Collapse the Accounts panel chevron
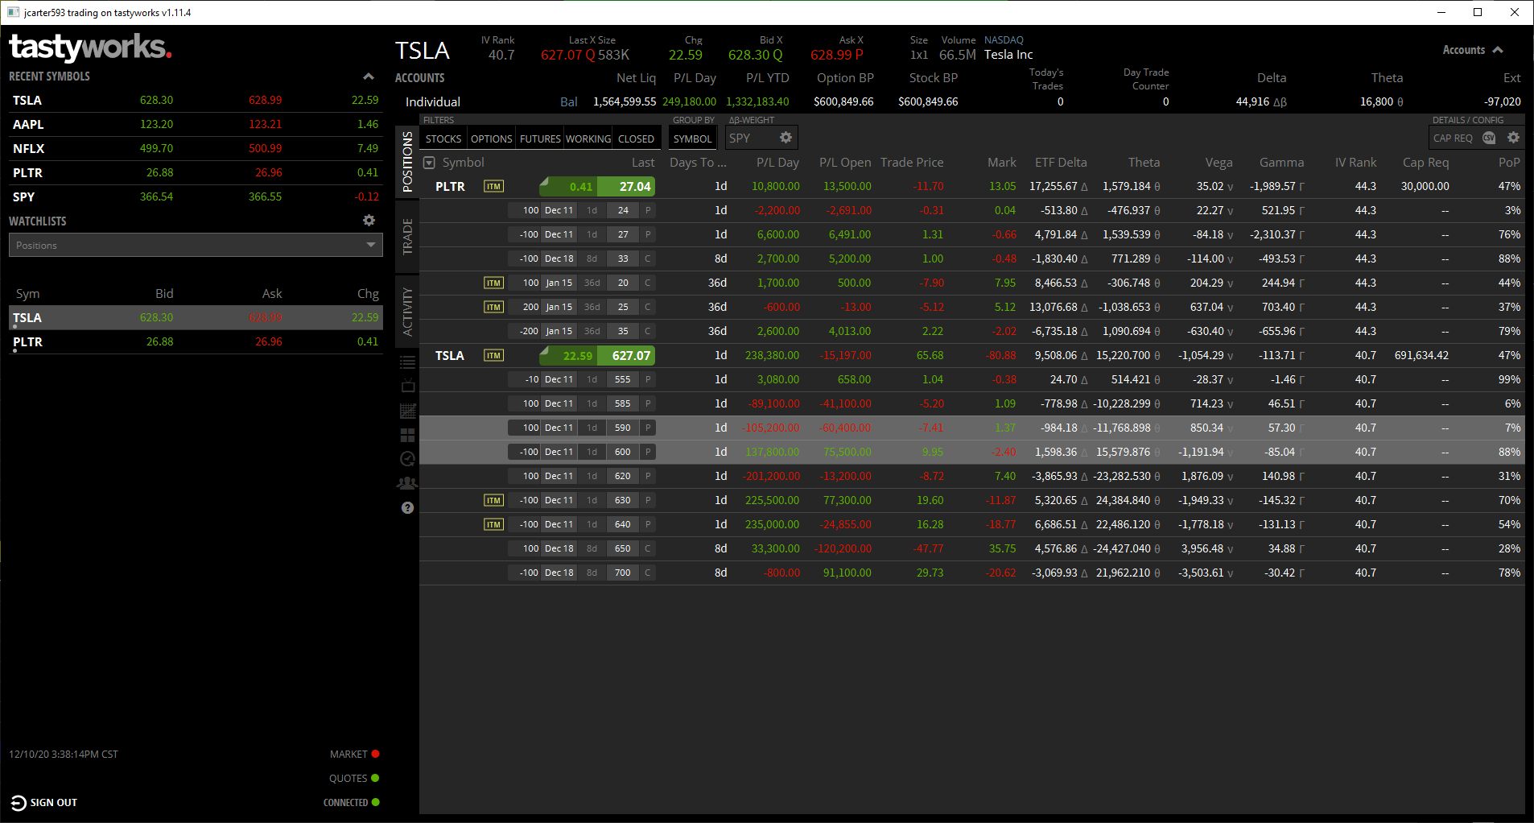The image size is (1534, 823). click(x=1498, y=50)
